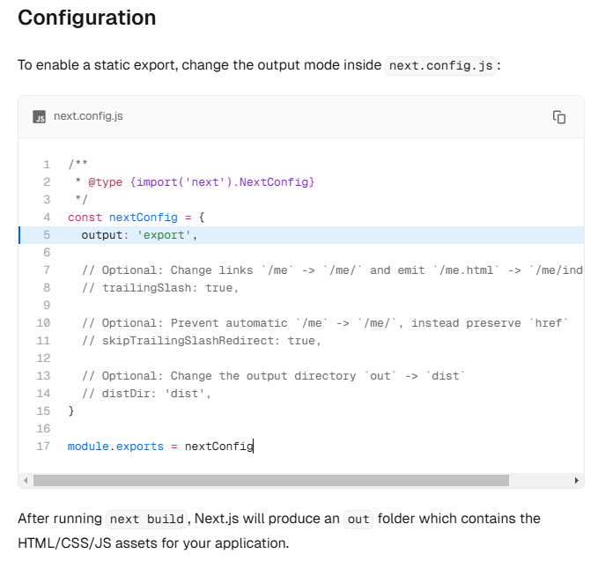
Task: Click the inline 'out' code text
Action: [358, 519]
